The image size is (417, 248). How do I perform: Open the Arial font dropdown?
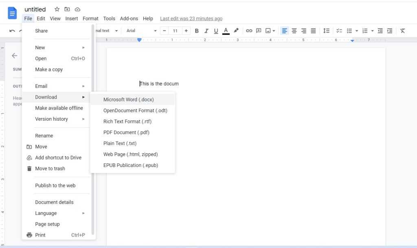141,31
